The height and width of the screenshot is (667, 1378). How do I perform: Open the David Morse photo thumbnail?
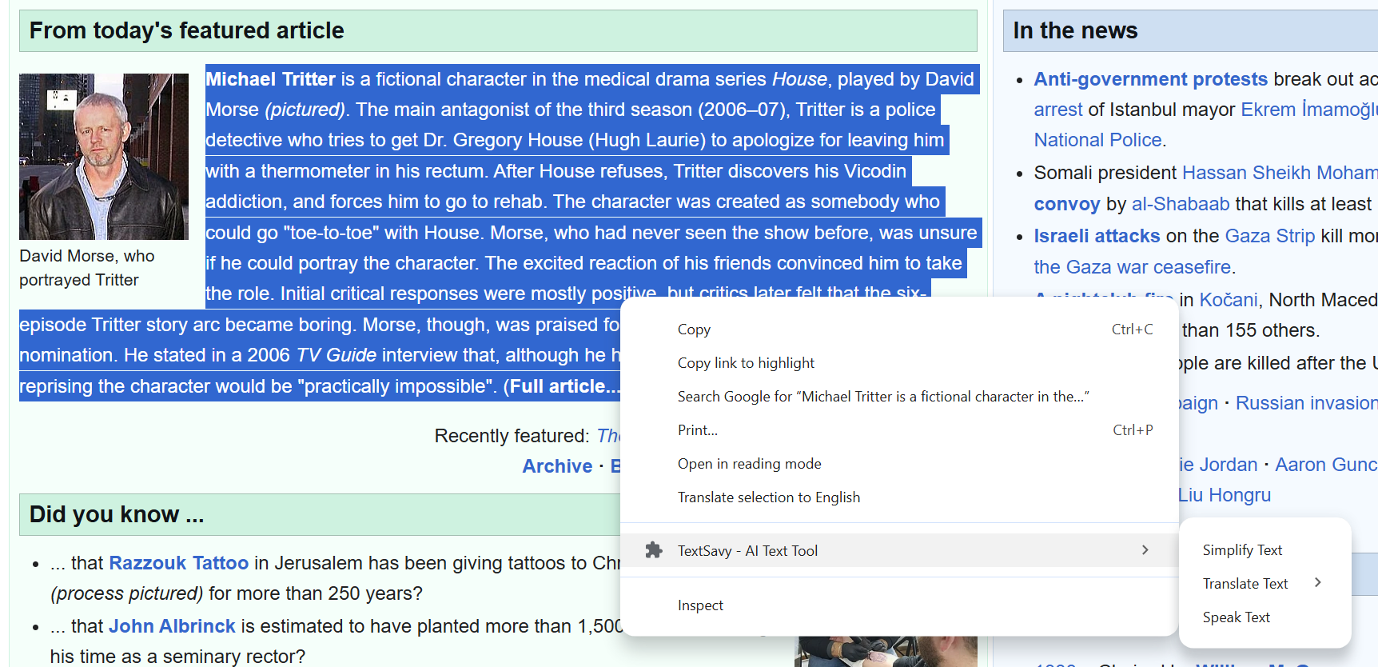point(104,157)
